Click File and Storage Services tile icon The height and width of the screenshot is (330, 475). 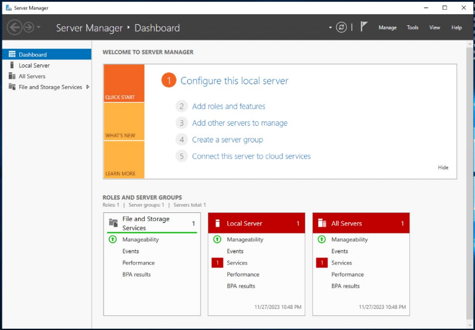[113, 223]
